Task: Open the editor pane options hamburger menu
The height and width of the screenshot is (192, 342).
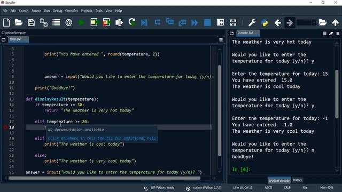Action: (x=221, y=40)
